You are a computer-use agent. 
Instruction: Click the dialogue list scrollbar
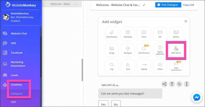click(x=82, y=70)
